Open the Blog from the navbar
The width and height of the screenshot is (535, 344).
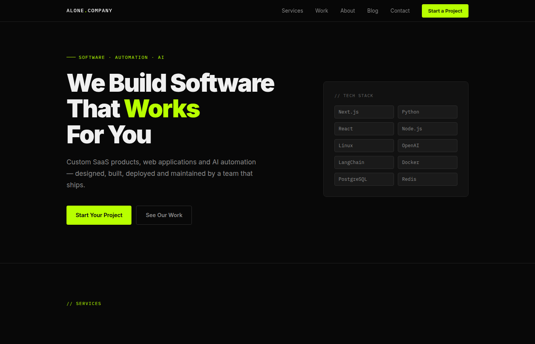pos(373,11)
